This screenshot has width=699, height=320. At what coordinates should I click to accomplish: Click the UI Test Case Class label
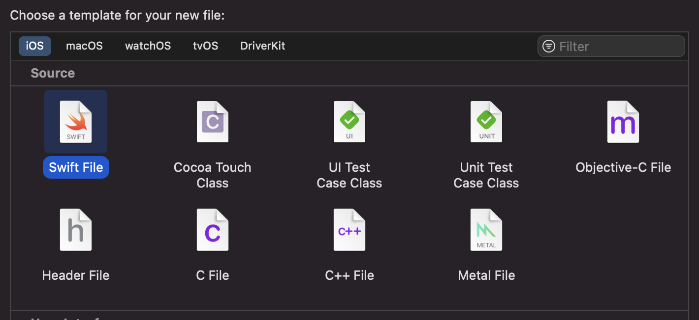click(x=349, y=175)
